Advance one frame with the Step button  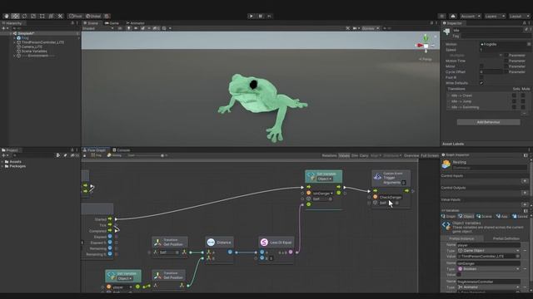tap(270, 16)
